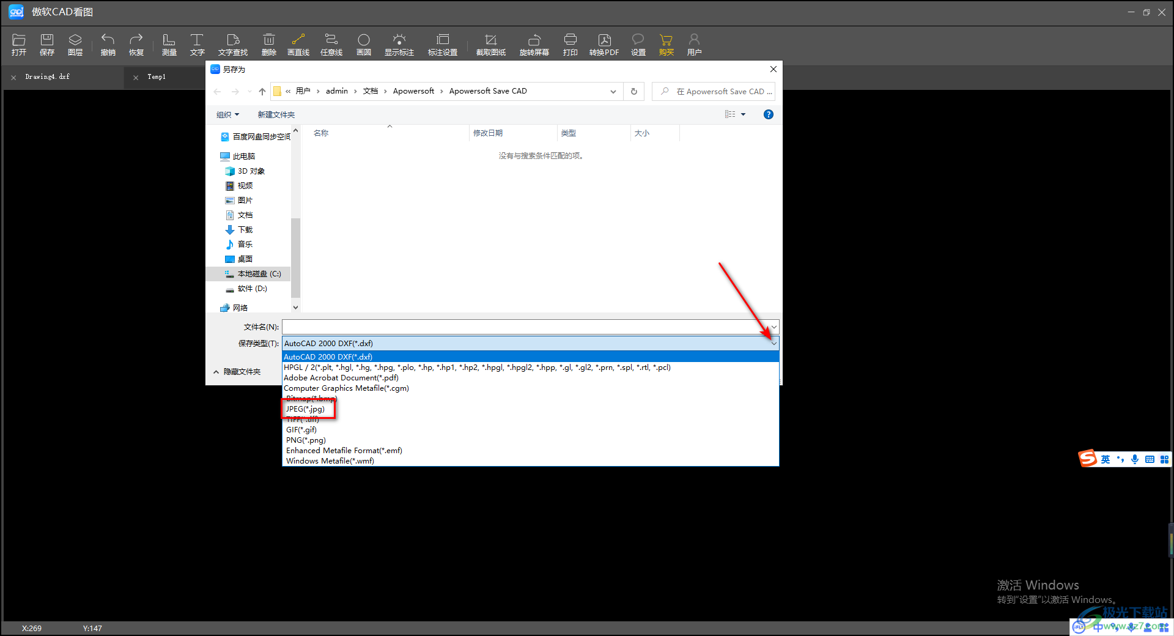The height and width of the screenshot is (636, 1174).
Task: Choose PNG(*.png) from file type list
Action: (x=306, y=440)
